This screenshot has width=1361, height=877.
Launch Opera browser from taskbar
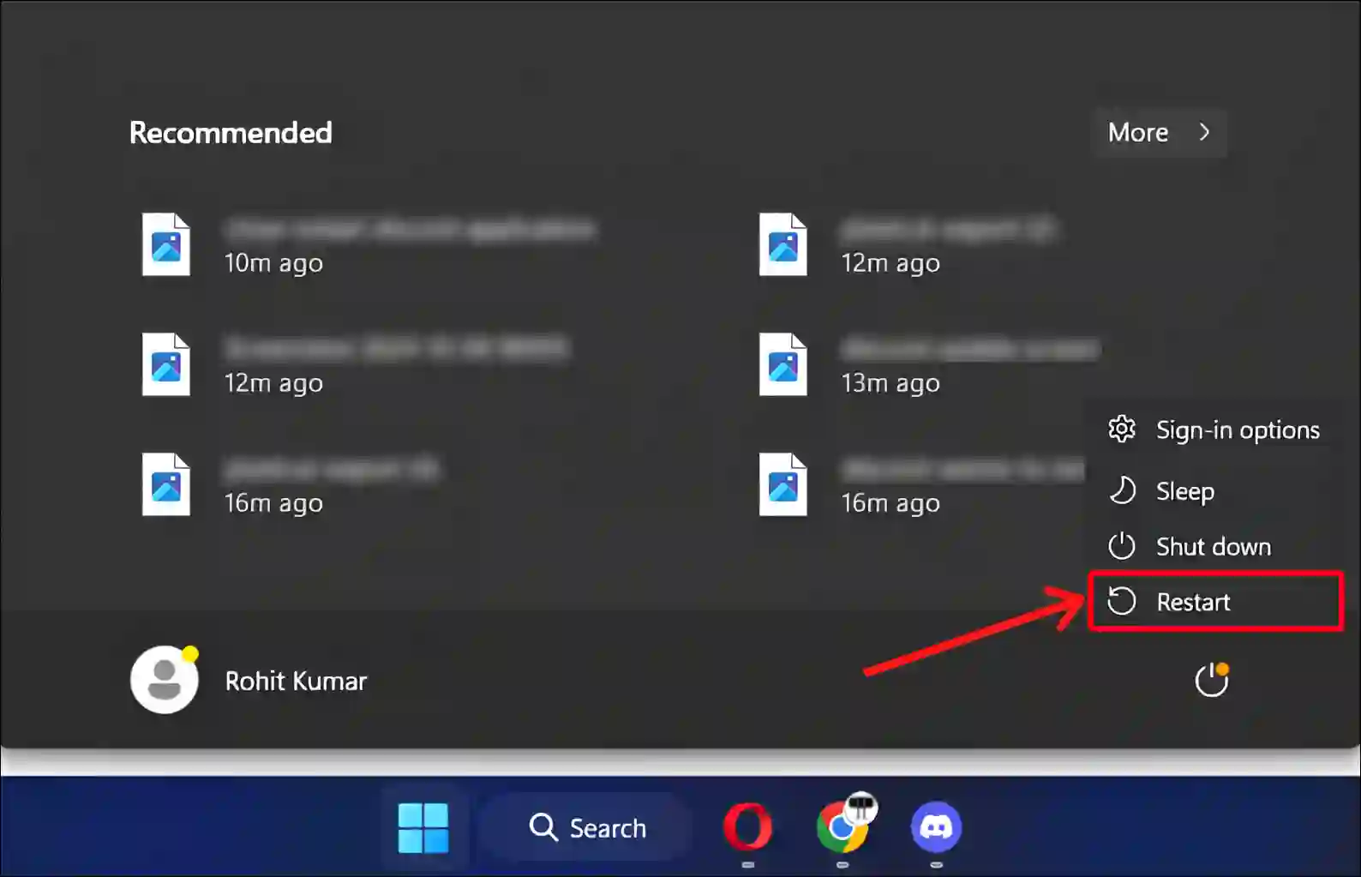747,827
